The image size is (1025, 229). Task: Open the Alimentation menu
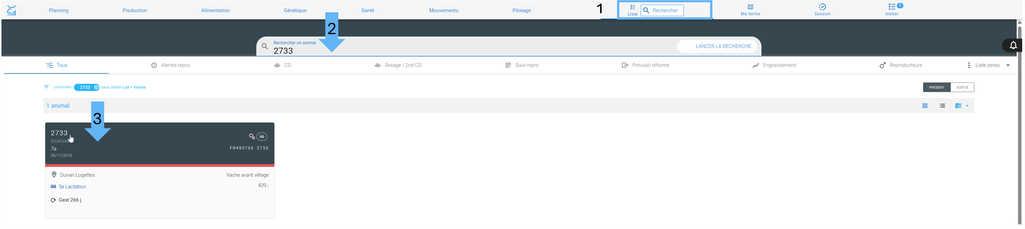(215, 10)
